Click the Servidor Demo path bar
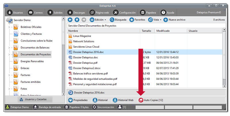Image resolution: width=230 pixels, height=116 pixels. click(x=146, y=26)
